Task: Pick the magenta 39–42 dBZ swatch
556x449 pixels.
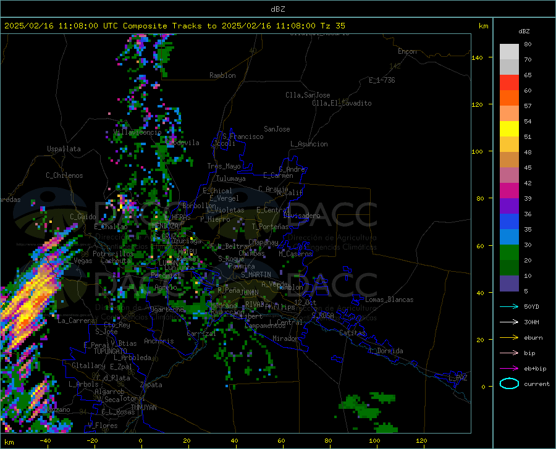Action: coord(509,191)
